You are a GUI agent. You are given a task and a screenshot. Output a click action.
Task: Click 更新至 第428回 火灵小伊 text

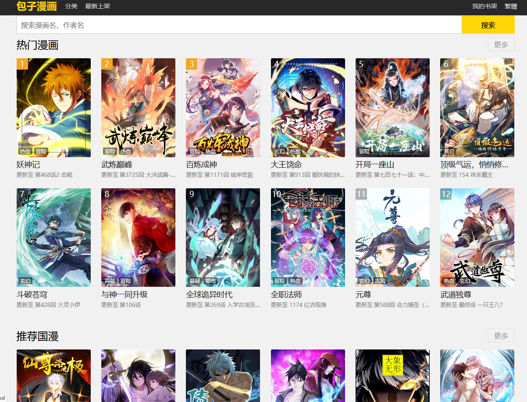(x=48, y=305)
